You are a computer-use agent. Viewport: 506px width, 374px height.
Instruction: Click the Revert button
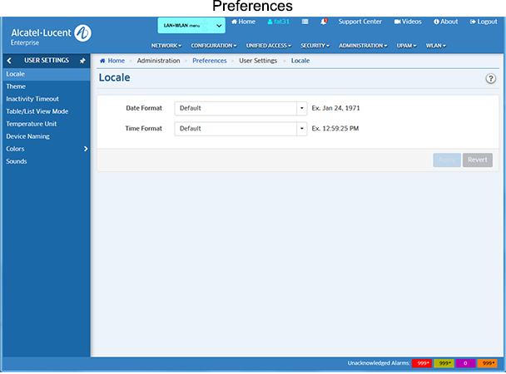pos(477,160)
